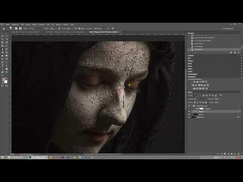The width and height of the screenshot is (243, 182).
Task: Open the brush preset picker
Action: (11, 28)
